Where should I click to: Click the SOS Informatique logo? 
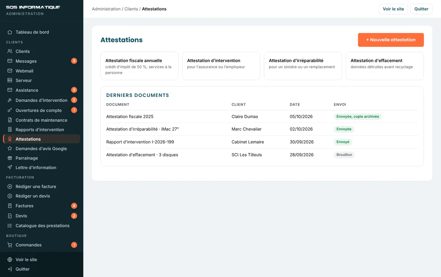[x=33, y=7]
